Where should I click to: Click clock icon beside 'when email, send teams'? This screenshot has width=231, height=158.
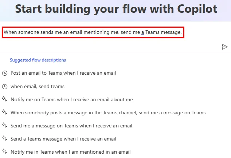5,87
